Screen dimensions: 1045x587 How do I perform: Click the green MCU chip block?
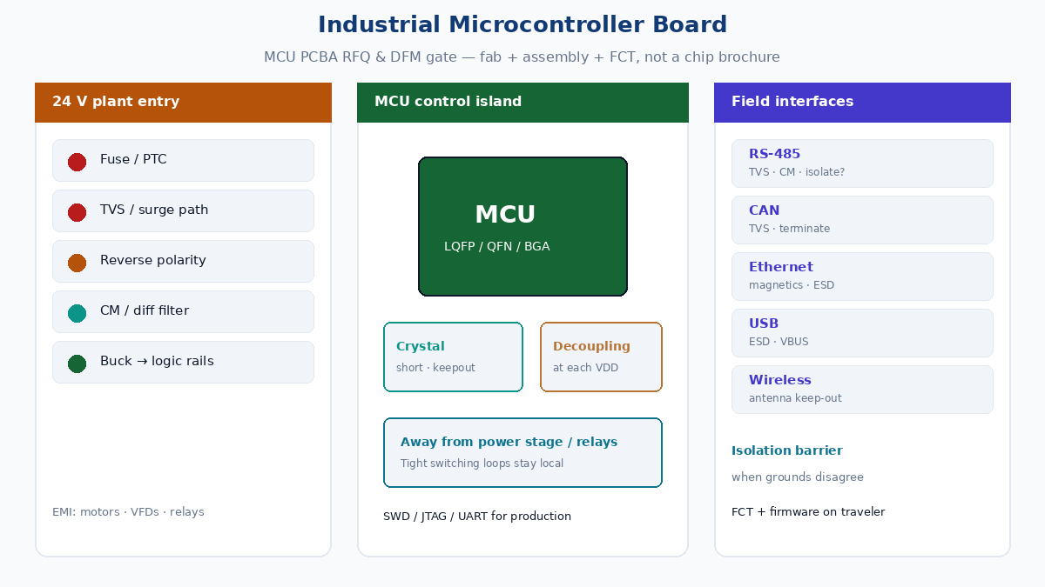(x=522, y=227)
